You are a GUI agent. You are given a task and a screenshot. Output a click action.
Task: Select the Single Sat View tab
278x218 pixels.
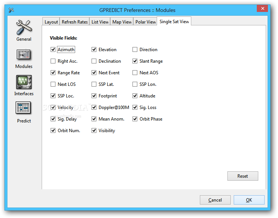click(x=174, y=22)
